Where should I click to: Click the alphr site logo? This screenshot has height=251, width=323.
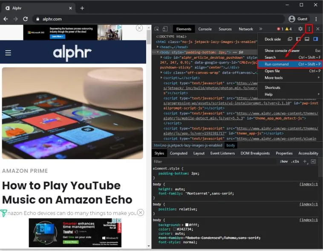72,52
